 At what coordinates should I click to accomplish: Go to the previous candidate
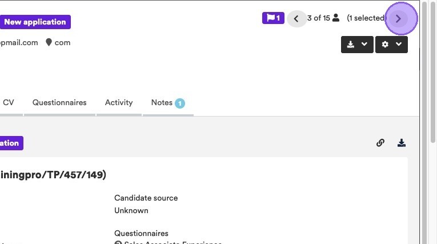(x=296, y=19)
